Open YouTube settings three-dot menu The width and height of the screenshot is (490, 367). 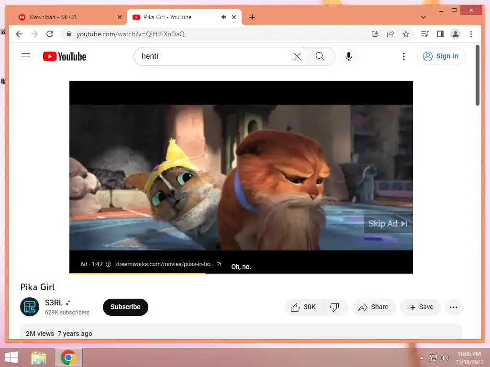(404, 56)
